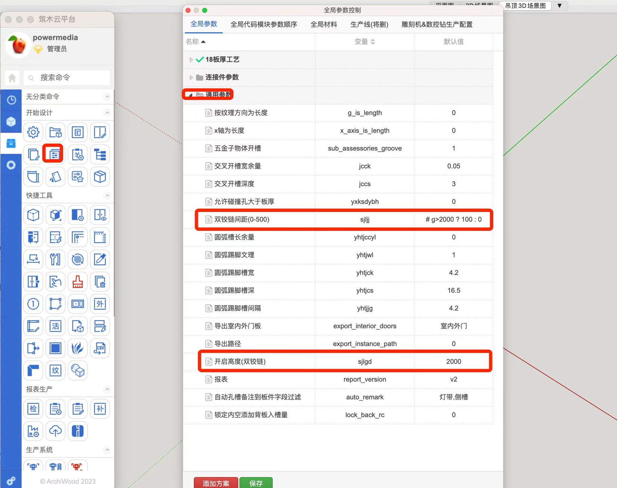617x488 pixels.
Task: Click the 圆弧踢脚槽深 value 16.5
Action: click(x=454, y=290)
